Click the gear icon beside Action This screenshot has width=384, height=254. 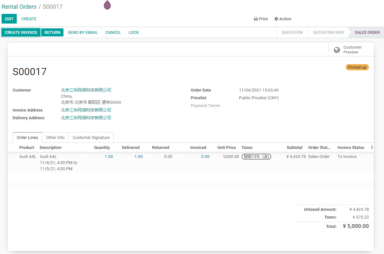276,19
